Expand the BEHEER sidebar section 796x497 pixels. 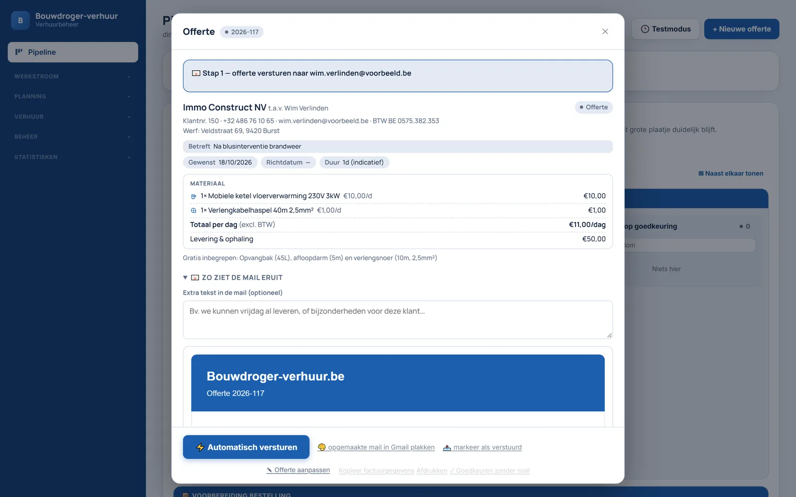coord(73,137)
